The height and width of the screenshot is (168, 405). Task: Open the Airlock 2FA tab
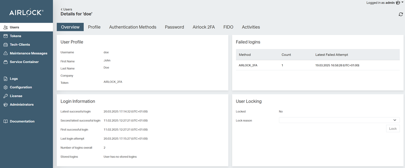204,27
